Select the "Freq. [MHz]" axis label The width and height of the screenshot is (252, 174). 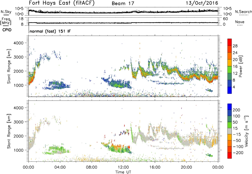click(6, 21)
